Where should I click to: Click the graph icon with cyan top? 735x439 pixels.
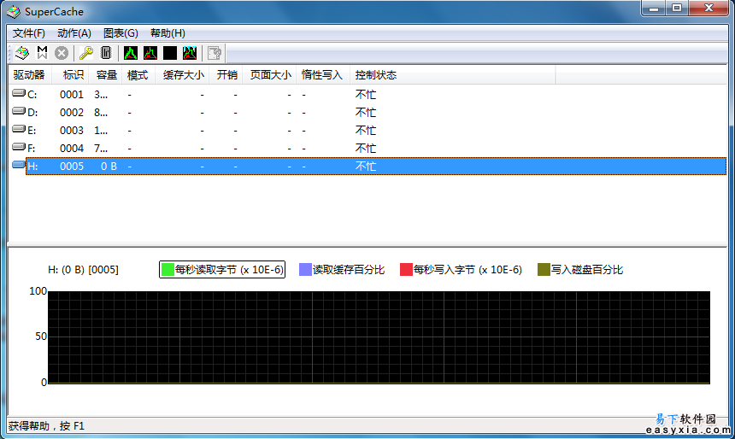[x=190, y=53]
